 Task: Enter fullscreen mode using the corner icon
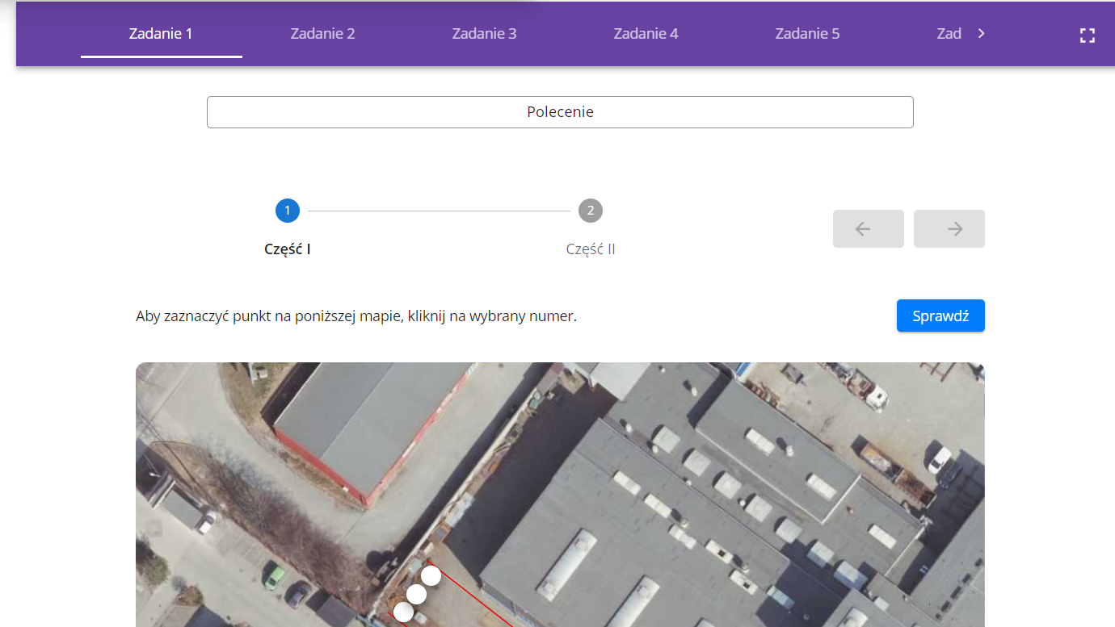pyautogui.click(x=1087, y=35)
